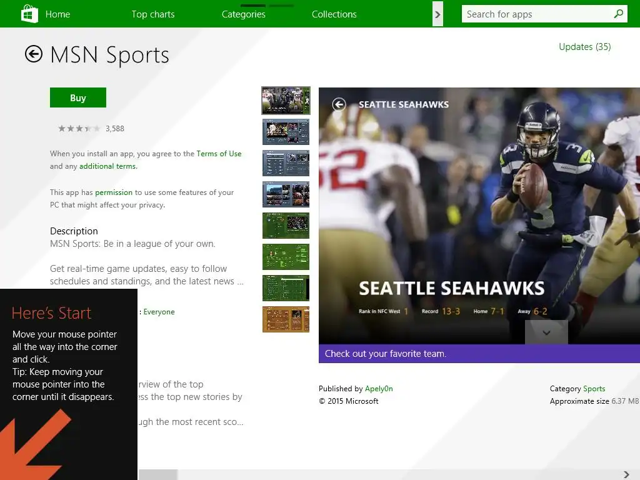Click the search magnifier icon
The width and height of the screenshot is (640, 480).
(618, 14)
